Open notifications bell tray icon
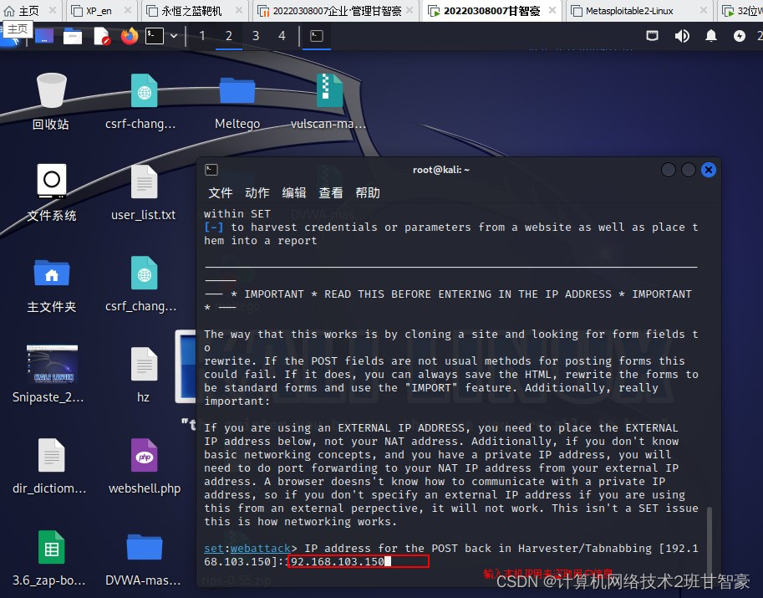Viewport: 763px width, 598px height. (711, 36)
